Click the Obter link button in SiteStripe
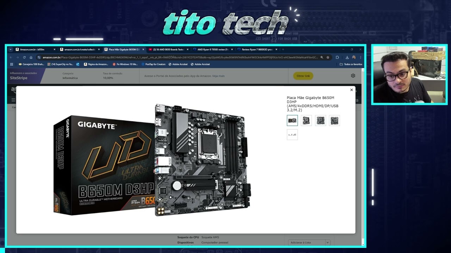This screenshot has width=451, height=253. (303, 76)
